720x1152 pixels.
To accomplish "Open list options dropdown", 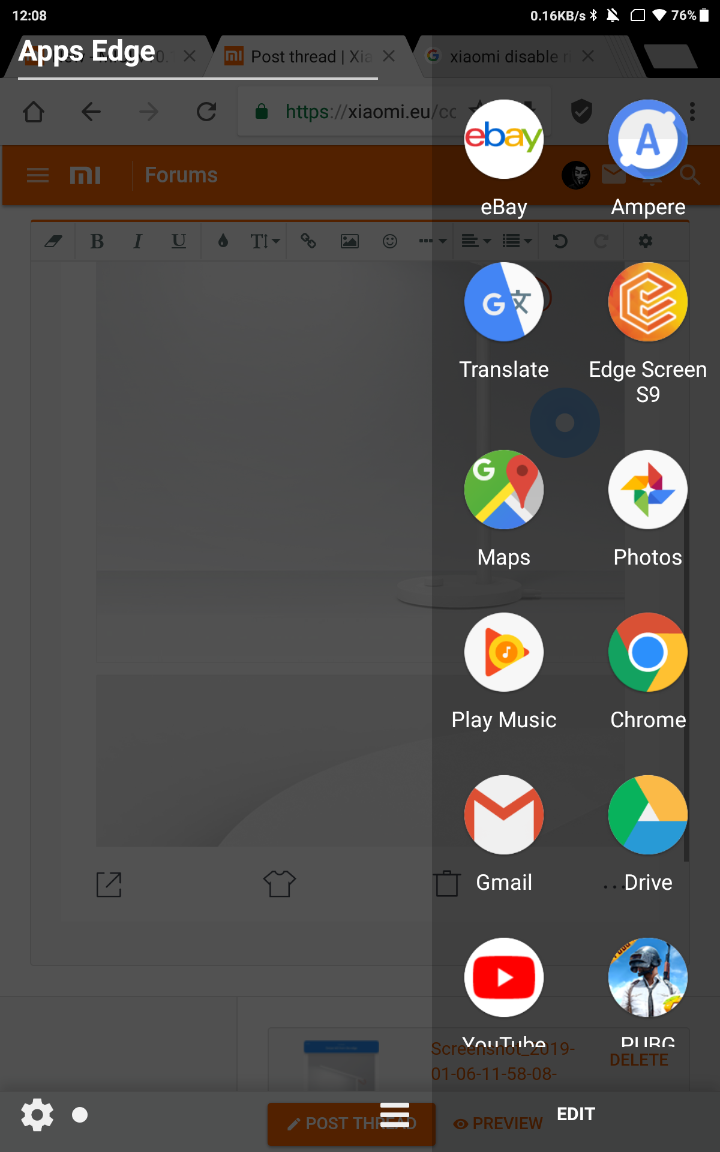I will point(517,241).
